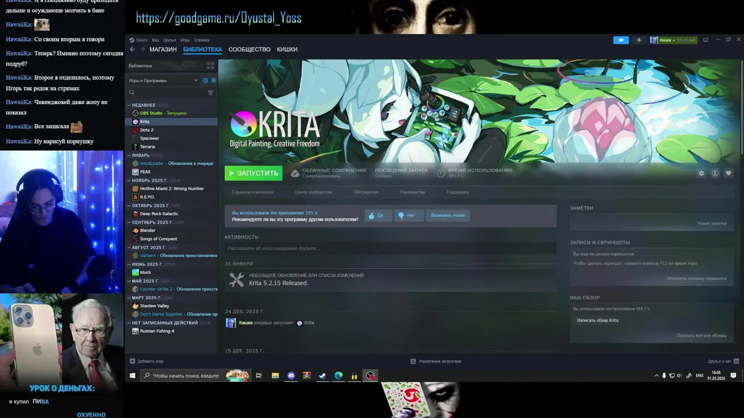Click the activity status text field
Viewport: 744px width, 418px height.
click(390, 248)
